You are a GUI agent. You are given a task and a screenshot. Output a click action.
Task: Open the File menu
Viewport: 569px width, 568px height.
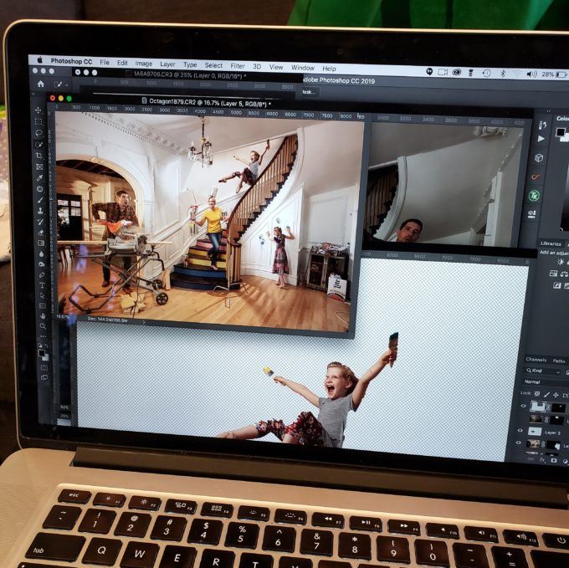coord(105,63)
